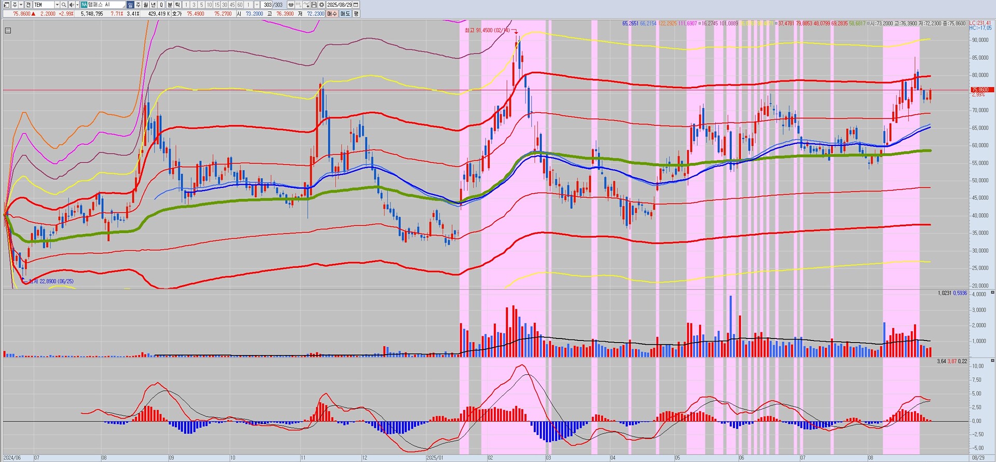Toggle the small box at chart top-left corner

8,31
